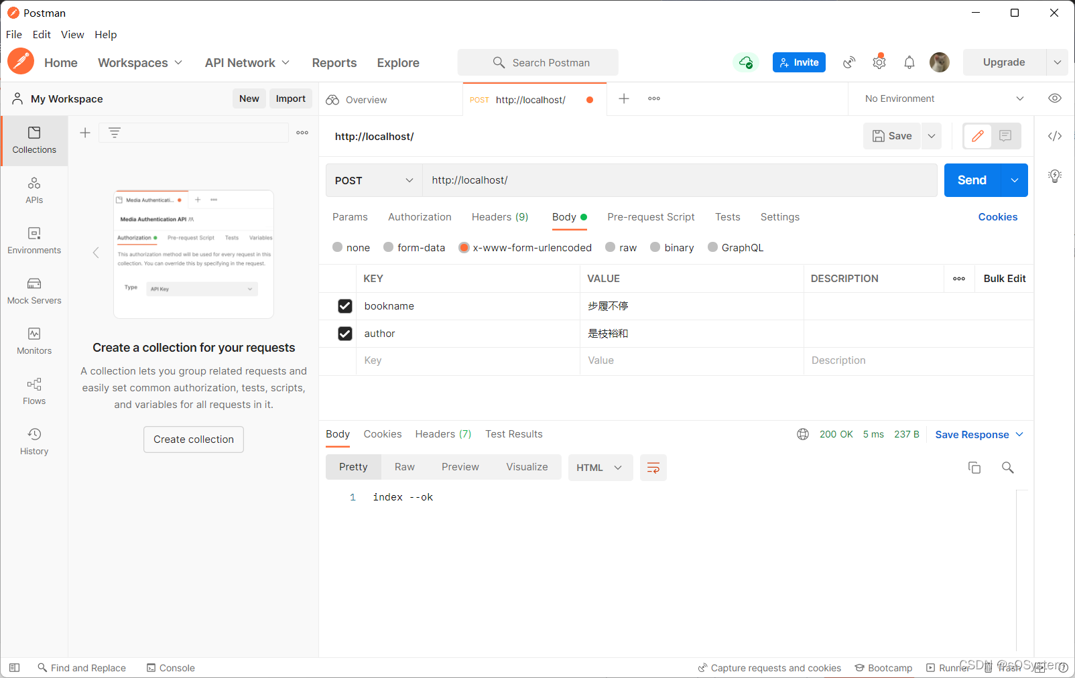Copy the response body with copy icon
This screenshot has height=678, width=1075.
tap(974, 468)
